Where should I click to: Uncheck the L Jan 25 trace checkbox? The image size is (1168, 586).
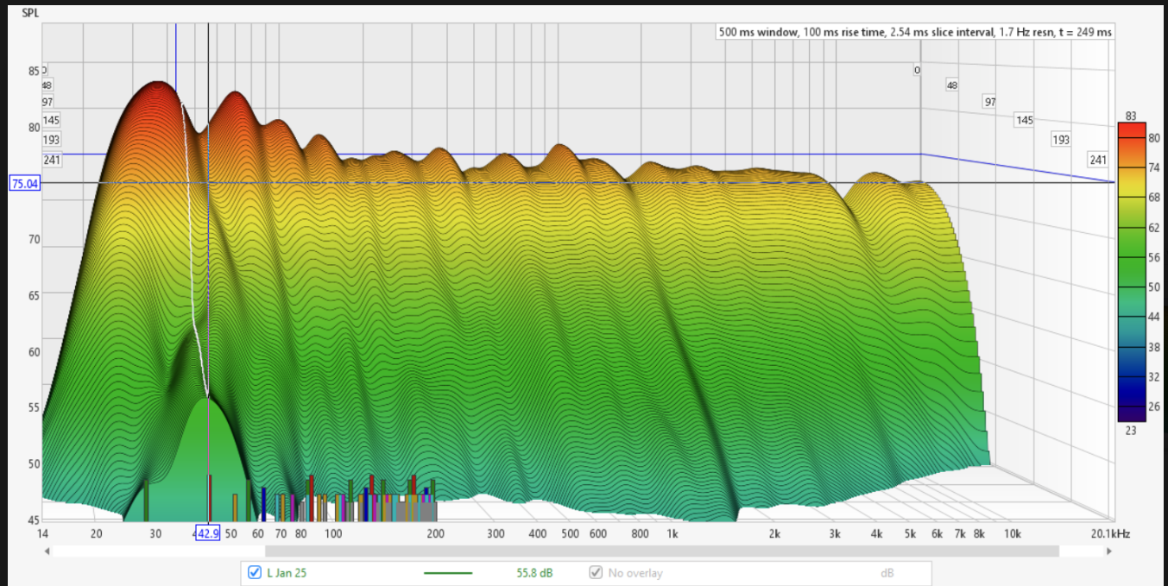254,572
